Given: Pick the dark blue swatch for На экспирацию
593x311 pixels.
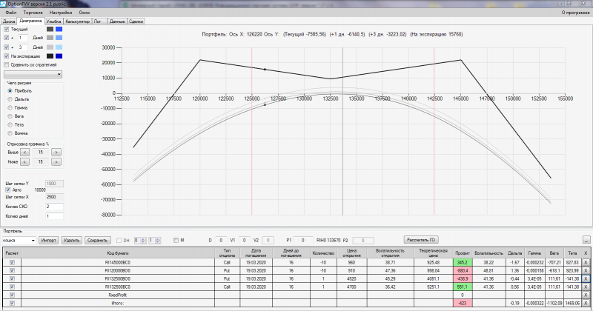Looking at the screenshot, I should pyautogui.click(x=59, y=56).
